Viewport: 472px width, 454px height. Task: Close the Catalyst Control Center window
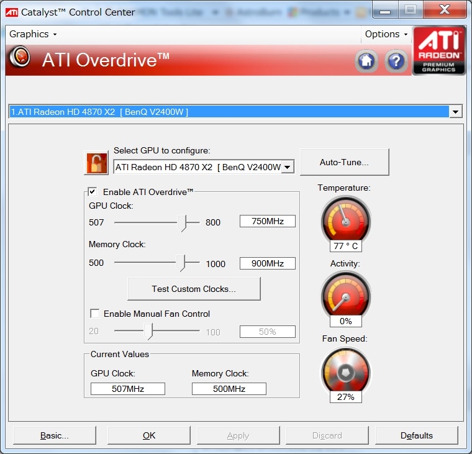point(445,9)
